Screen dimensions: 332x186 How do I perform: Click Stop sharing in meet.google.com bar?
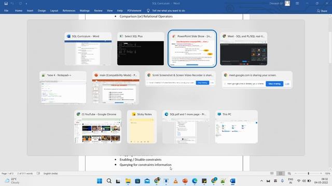coord(274,84)
